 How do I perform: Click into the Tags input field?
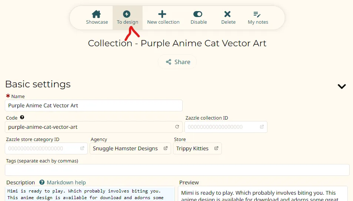177,170
